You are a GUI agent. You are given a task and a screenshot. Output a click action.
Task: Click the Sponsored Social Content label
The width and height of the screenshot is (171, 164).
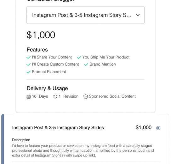click(x=112, y=96)
